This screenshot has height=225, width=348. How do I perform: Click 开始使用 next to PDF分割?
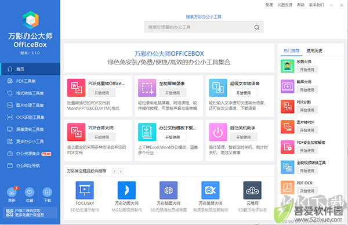tap(307, 110)
